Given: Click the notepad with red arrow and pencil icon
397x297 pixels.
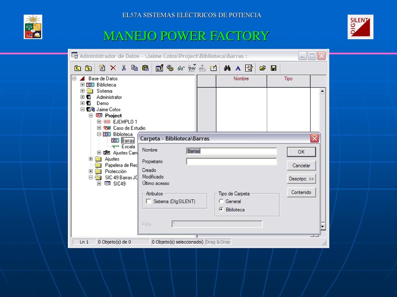Looking at the screenshot, I should coord(249,68).
